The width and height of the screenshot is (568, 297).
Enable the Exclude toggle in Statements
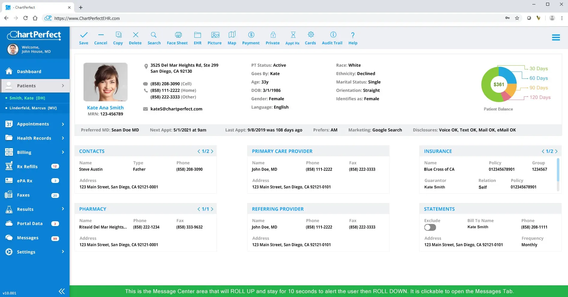point(430,228)
